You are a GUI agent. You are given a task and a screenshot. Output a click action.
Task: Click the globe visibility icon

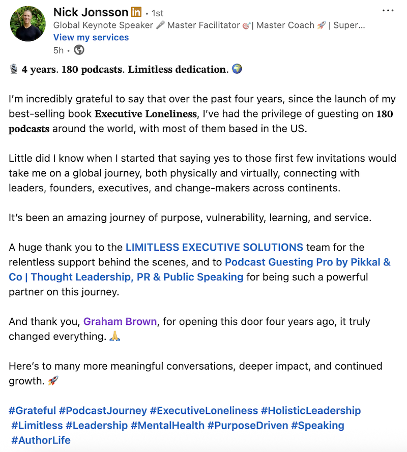[79, 50]
